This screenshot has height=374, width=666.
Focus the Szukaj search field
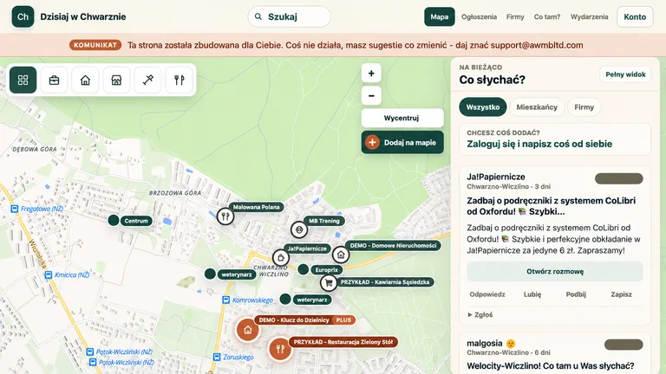[290, 17]
